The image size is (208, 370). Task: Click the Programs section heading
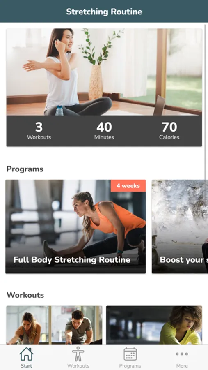25,169
